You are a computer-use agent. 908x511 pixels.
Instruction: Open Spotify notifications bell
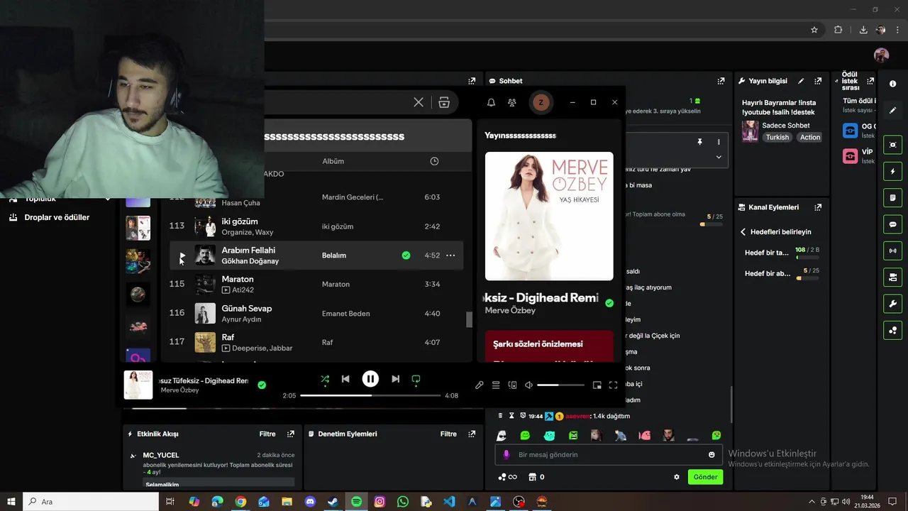pyautogui.click(x=491, y=102)
